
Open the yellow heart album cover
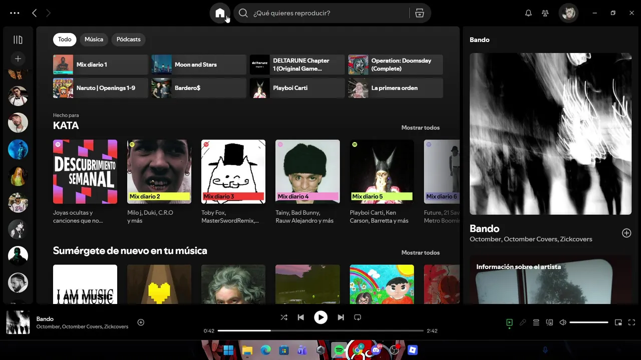tap(159, 284)
